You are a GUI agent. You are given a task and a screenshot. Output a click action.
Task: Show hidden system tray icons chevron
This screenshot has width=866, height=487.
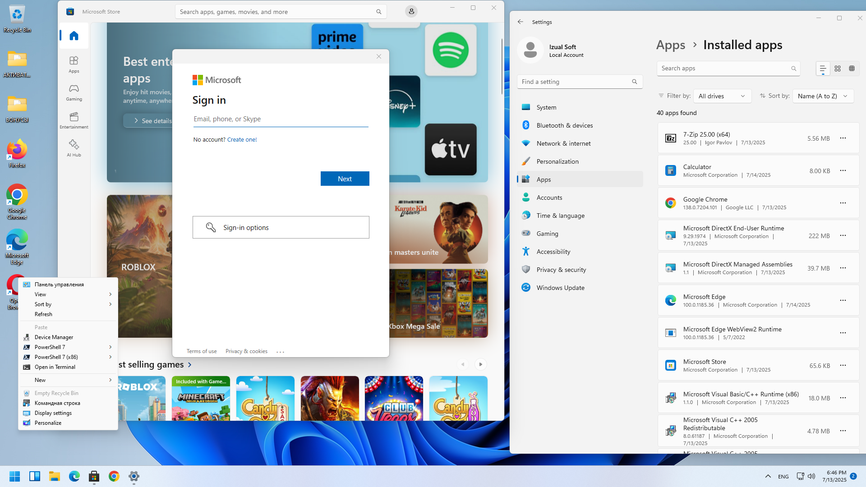(768, 476)
